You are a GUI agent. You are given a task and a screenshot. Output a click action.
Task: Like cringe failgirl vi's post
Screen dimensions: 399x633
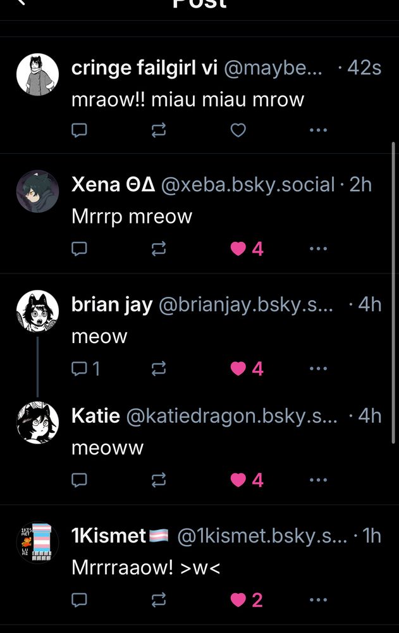238,130
